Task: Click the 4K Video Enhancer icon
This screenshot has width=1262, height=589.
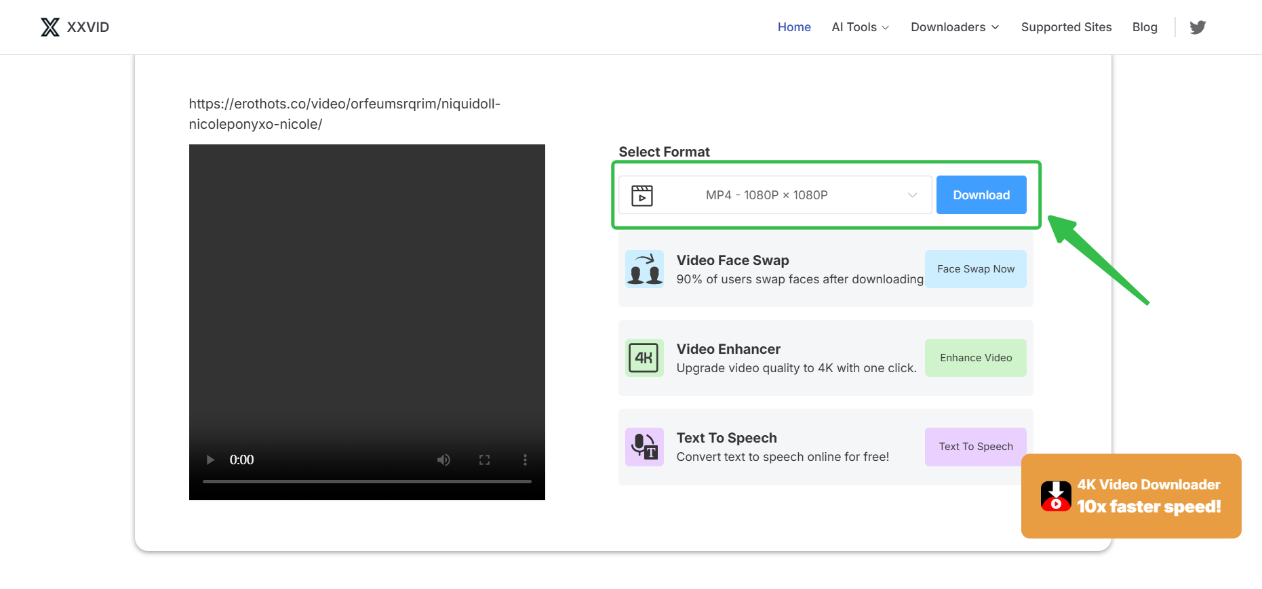Action: coord(644,358)
